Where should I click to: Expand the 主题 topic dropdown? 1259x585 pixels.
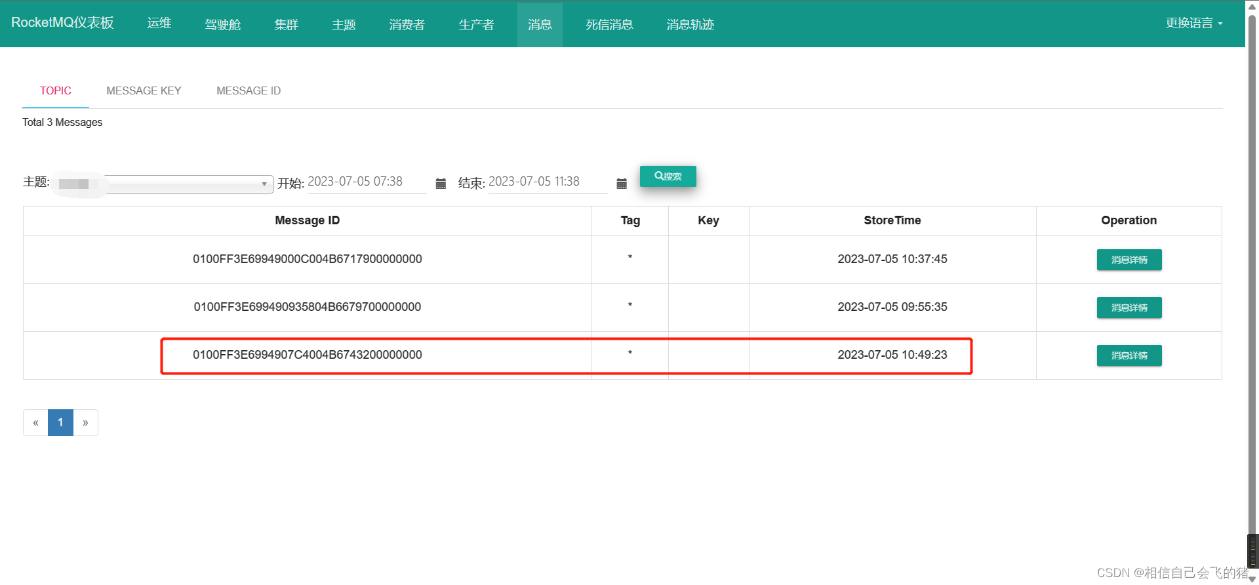pos(163,184)
